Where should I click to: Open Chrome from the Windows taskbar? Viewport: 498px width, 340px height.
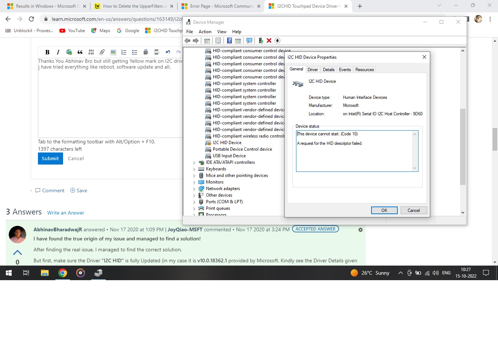pos(63,273)
